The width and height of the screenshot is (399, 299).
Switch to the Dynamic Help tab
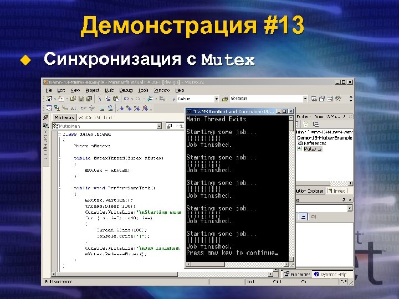[330, 274]
